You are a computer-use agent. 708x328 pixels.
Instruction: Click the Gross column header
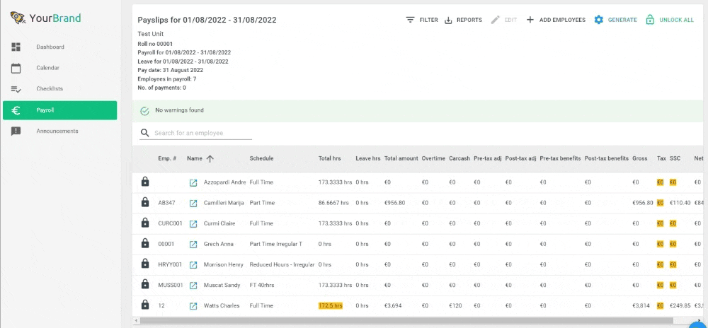[640, 158]
